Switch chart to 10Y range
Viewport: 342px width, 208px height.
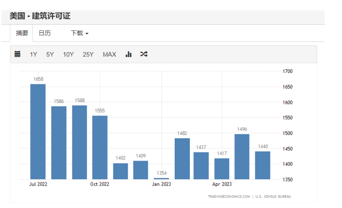68,54
